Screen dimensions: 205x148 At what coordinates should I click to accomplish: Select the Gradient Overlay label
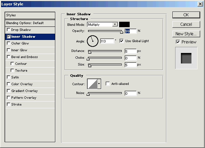24,91
